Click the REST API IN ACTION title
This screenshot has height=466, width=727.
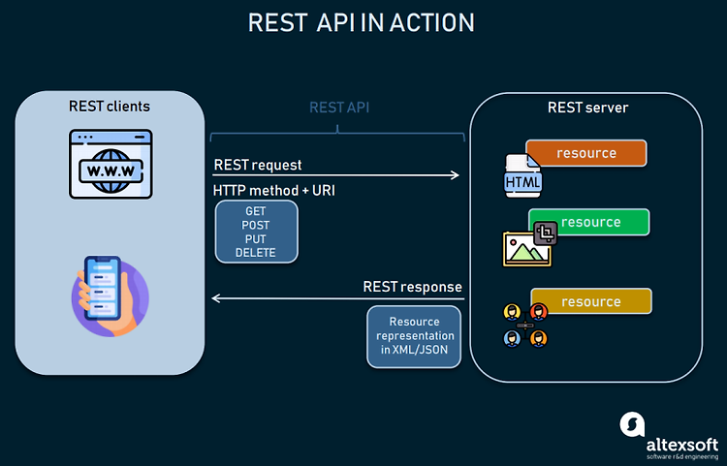point(362,22)
